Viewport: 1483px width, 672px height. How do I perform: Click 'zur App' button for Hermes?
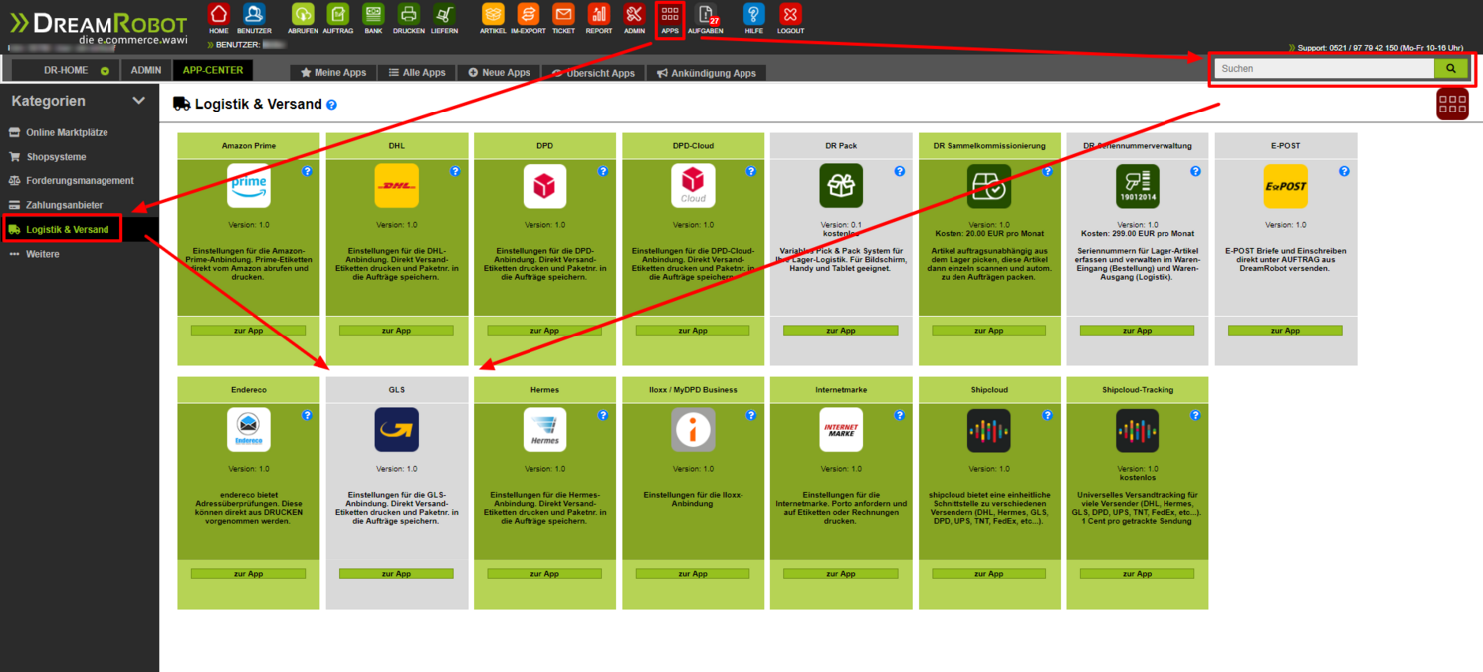544,574
